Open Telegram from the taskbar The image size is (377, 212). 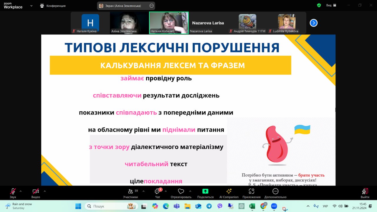pos(209,206)
